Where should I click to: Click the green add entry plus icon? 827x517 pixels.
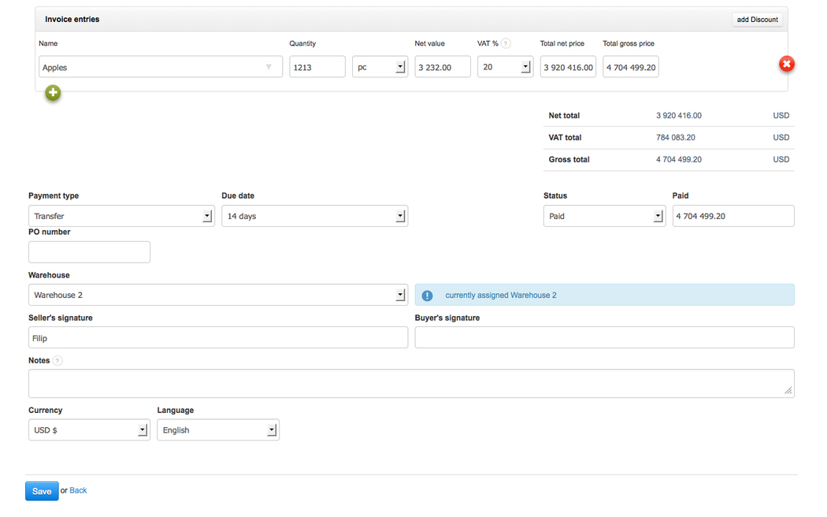pyautogui.click(x=53, y=93)
